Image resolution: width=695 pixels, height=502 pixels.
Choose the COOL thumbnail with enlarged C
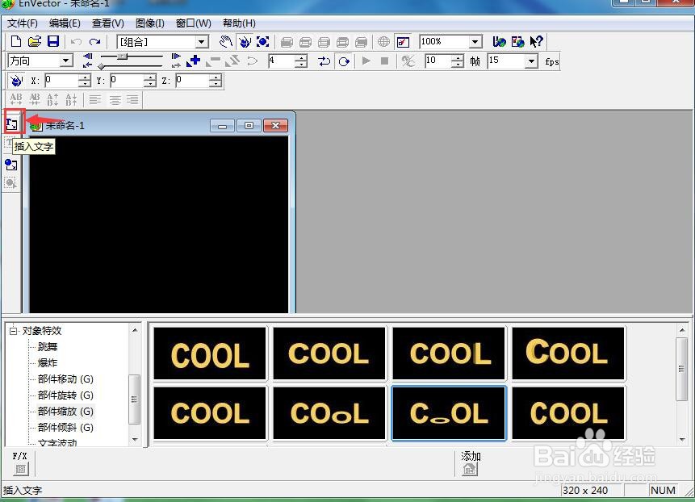pos(568,353)
